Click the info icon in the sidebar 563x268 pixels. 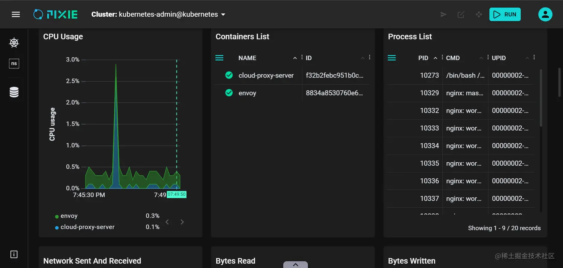pos(14,255)
